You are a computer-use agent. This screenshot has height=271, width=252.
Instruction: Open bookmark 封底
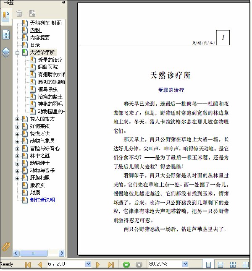[35, 193]
